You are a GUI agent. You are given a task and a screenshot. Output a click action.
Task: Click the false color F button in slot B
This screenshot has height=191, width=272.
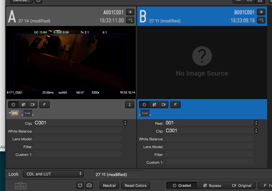[175, 105]
